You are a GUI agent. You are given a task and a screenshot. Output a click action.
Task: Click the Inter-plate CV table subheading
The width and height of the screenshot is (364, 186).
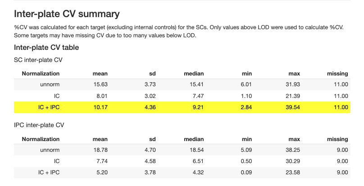pyautogui.click(x=46, y=47)
